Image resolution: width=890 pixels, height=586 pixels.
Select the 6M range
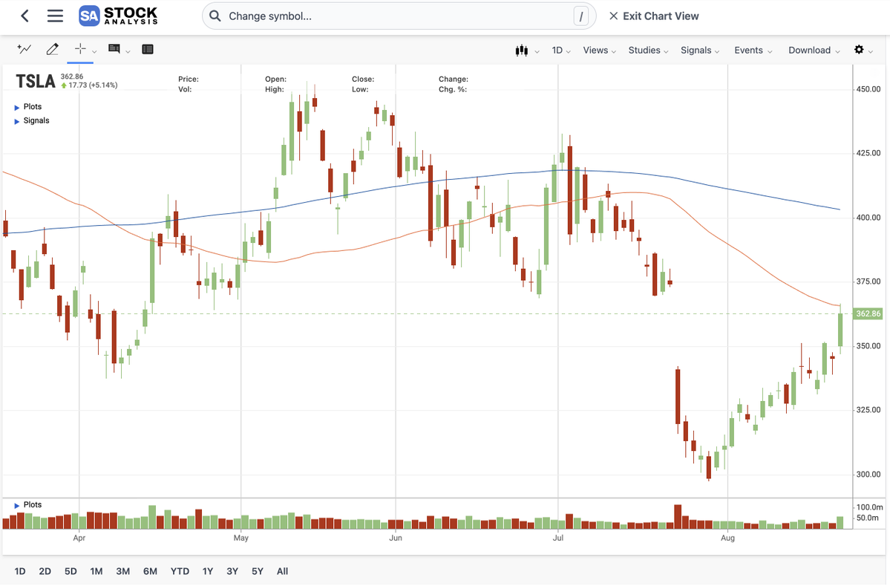(150, 571)
